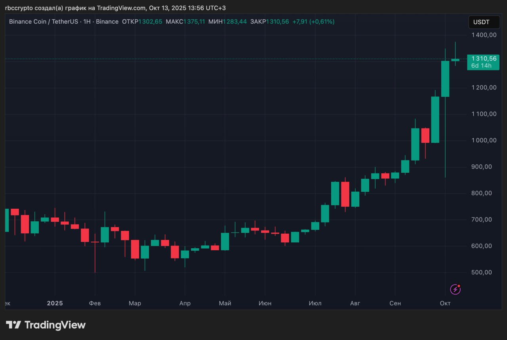Select the tall green candle near 1 200,00
The image size is (507, 340).
coord(445,79)
